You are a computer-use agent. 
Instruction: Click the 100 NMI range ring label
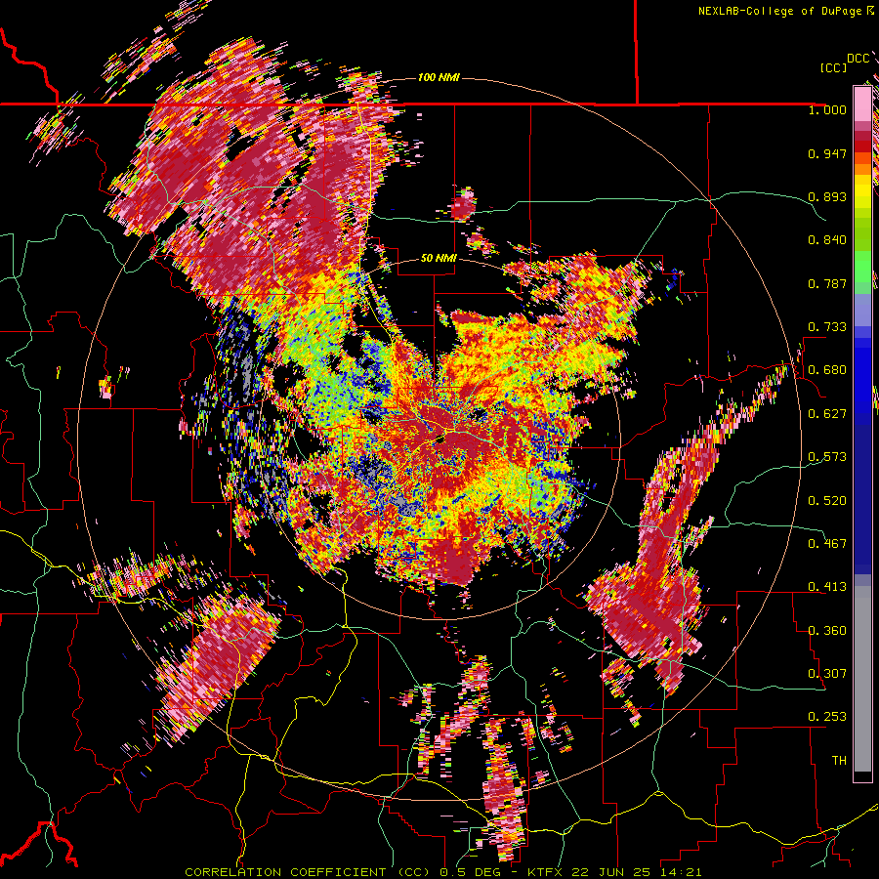tap(439, 77)
